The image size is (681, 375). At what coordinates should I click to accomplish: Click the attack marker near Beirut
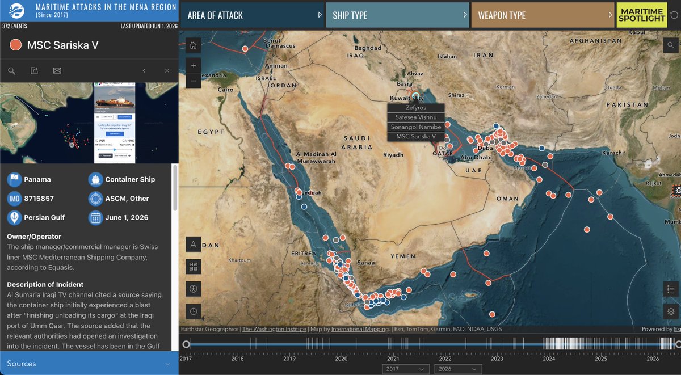point(245,49)
